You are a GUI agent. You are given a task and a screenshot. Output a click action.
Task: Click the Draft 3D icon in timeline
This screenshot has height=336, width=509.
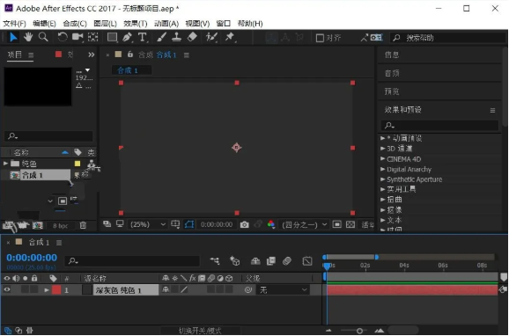235,260
